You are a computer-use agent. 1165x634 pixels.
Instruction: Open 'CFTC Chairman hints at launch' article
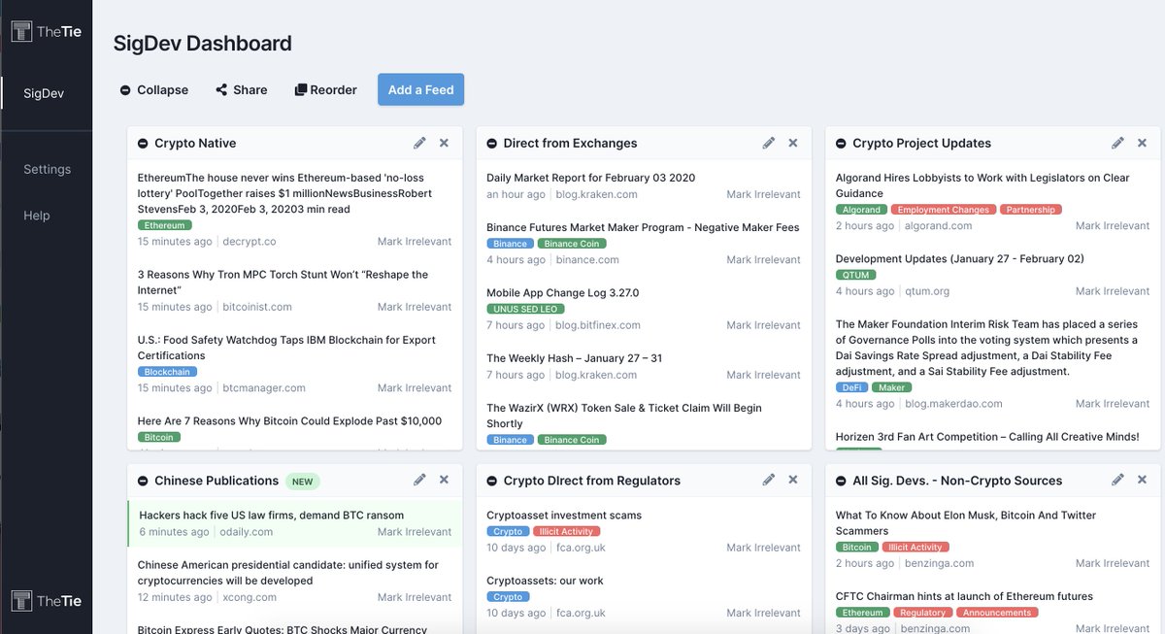tap(965, 596)
